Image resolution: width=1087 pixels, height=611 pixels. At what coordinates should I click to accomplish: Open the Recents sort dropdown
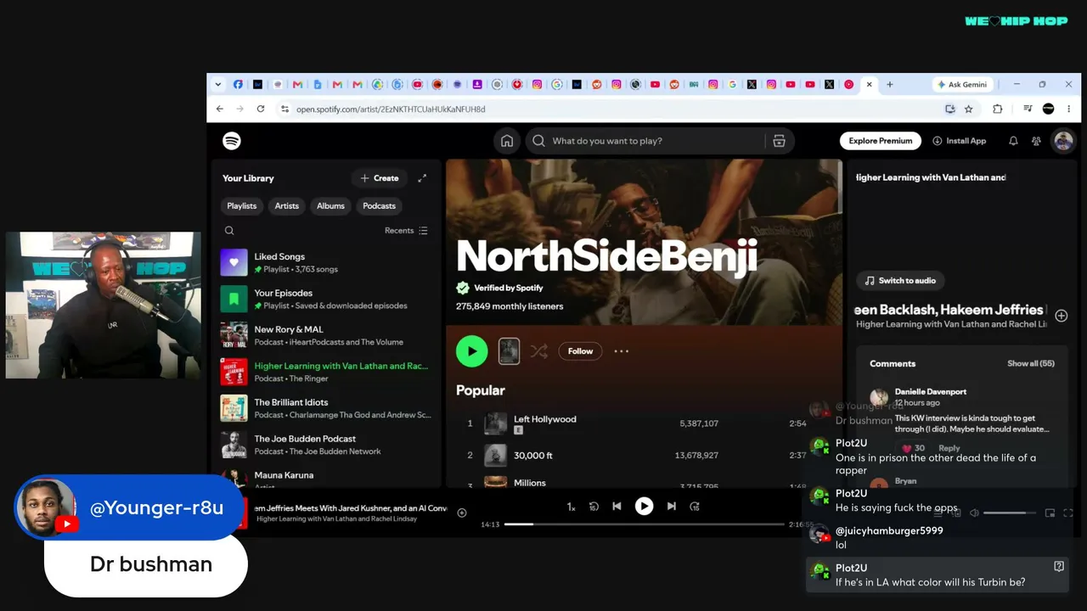point(406,231)
